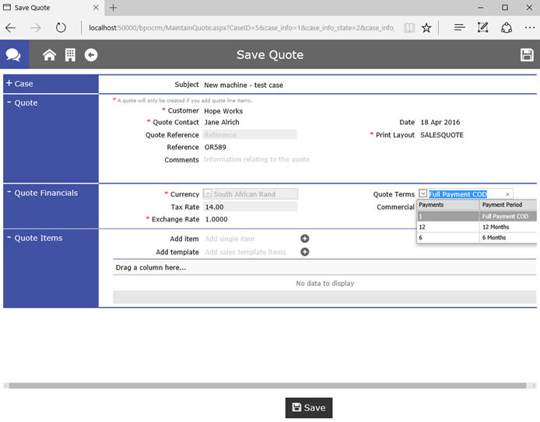Open browser favorites star icon
540x422 pixels.
point(426,27)
